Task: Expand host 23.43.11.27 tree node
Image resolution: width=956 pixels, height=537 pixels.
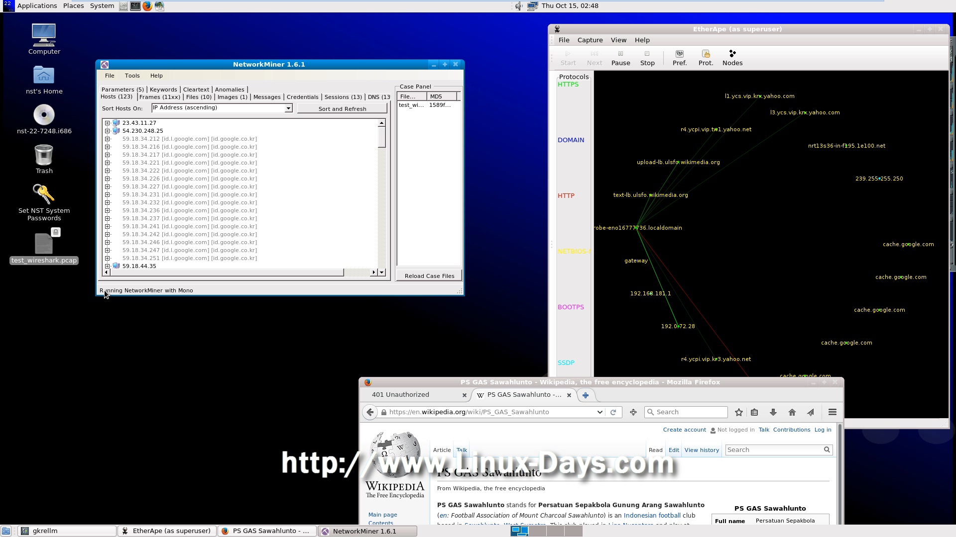Action: [107, 123]
